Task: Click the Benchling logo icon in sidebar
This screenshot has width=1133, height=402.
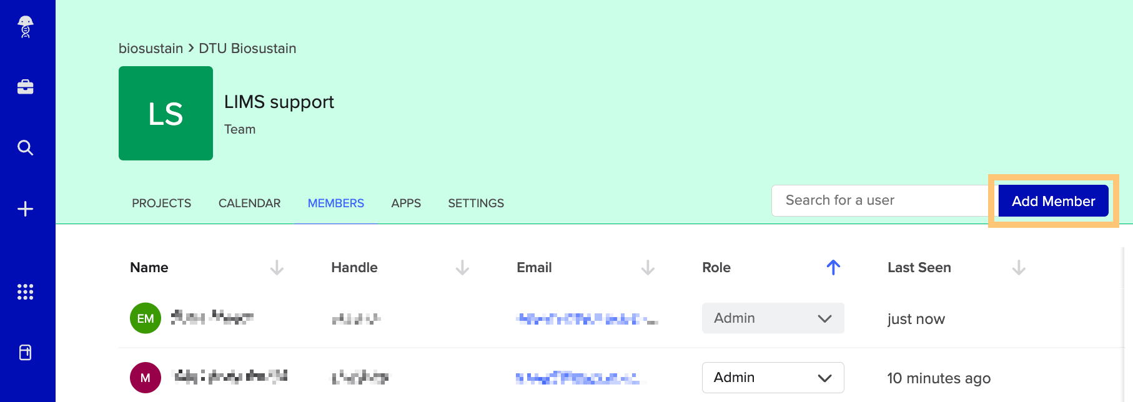Action: [26, 27]
